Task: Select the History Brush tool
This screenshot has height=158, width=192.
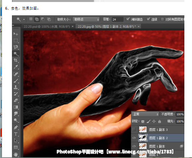Action: tap(16, 94)
